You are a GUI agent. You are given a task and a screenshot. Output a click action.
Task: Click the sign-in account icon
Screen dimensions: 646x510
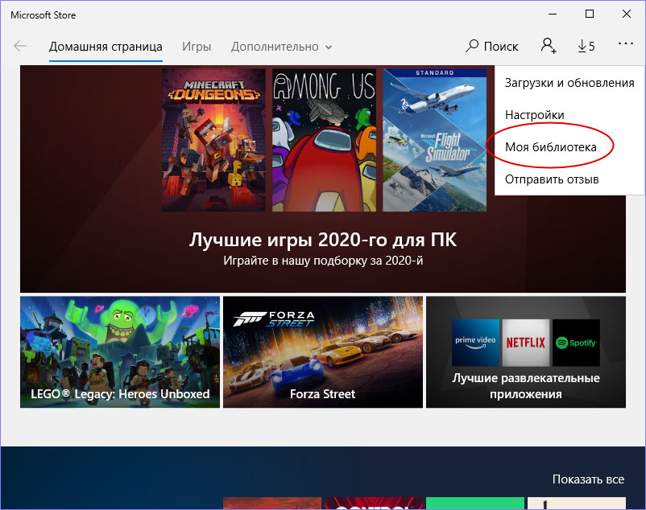[549, 46]
